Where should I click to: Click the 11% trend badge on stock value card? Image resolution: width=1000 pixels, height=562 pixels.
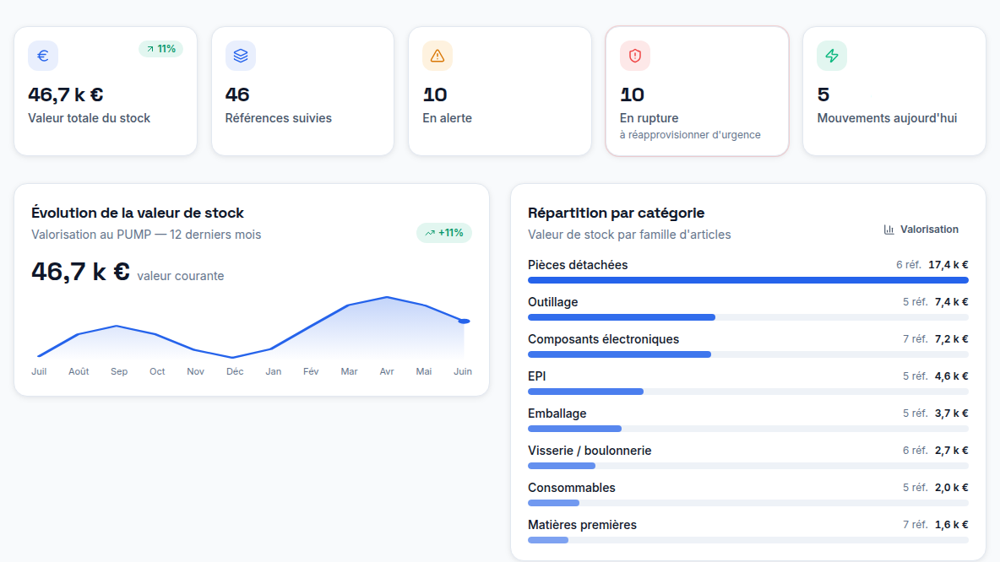[x=160, y=49]
